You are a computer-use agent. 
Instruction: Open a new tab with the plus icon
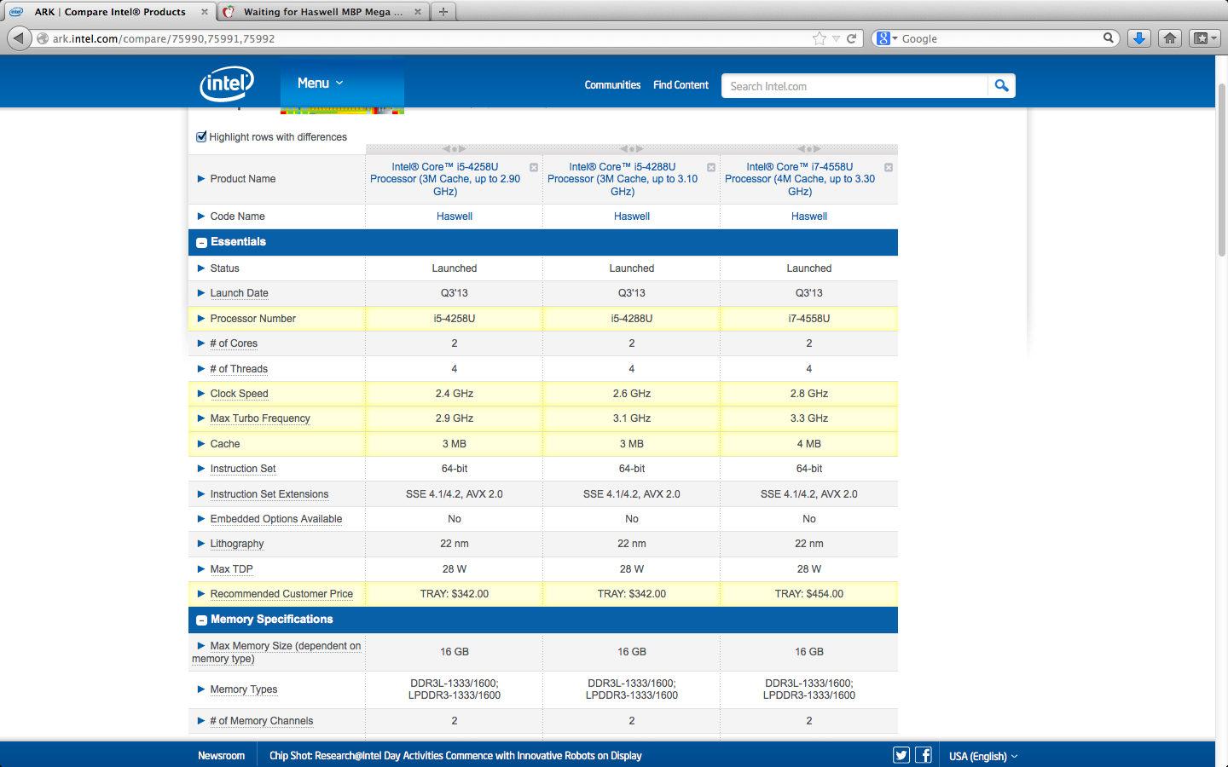point(443,12)
